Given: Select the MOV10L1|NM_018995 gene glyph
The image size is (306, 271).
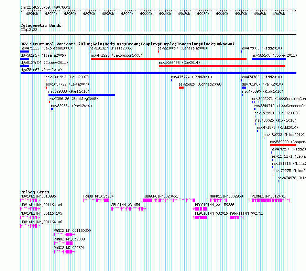Looking at the screenshot, I should (x=30, y=200).
